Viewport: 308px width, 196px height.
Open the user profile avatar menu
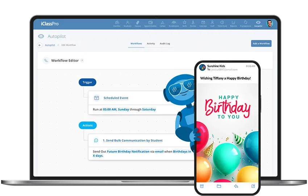(x=270, y=24)
